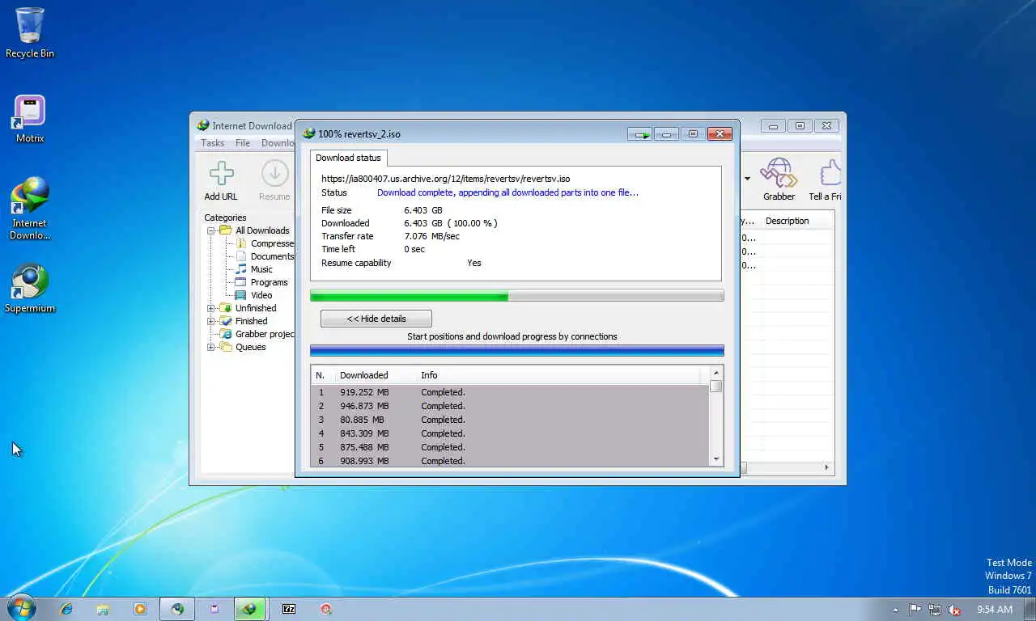Select the Internet Download Manager desktop shortcut
This screenshot has height=621, width=1036.
click(x=30, y=209)
